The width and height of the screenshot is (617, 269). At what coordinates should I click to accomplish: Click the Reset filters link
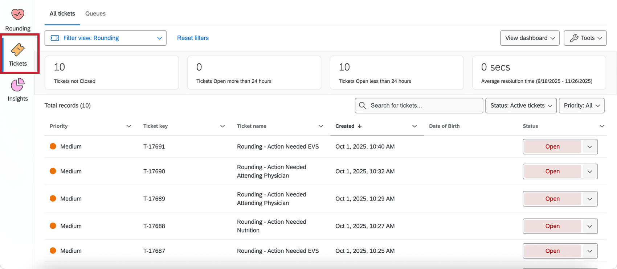coord(193,38)
